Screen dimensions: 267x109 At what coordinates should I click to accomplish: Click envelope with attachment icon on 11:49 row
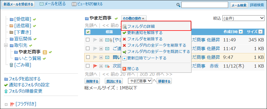pyautogui.click(x=108, y=40)
